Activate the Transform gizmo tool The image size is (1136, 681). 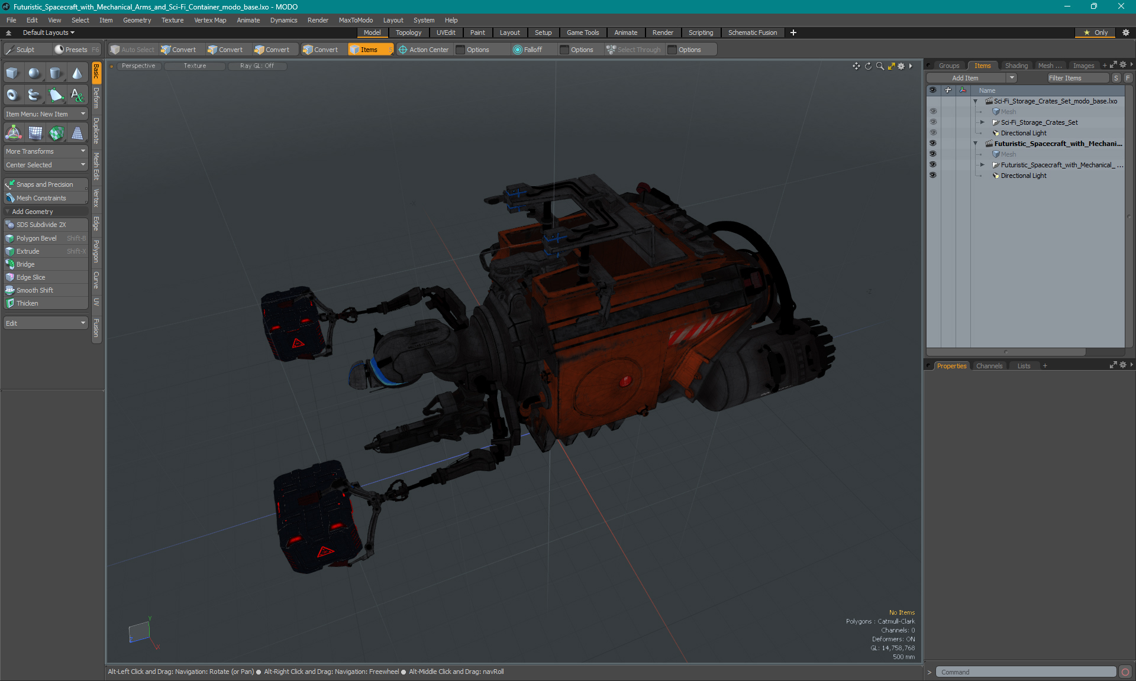13,133
